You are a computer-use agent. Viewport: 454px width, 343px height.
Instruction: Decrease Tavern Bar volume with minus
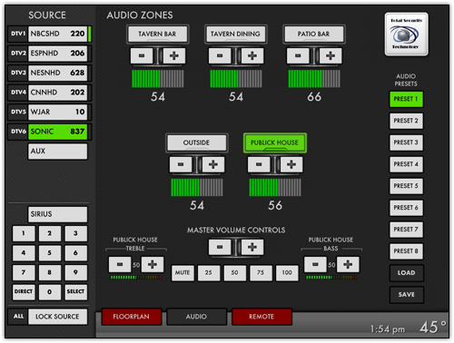tap(142, 55)
